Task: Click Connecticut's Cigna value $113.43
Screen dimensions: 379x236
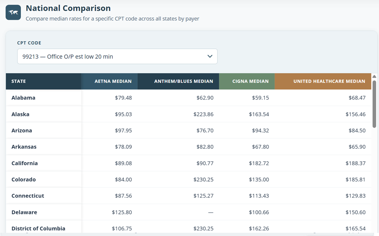Action: coord(259,196)
